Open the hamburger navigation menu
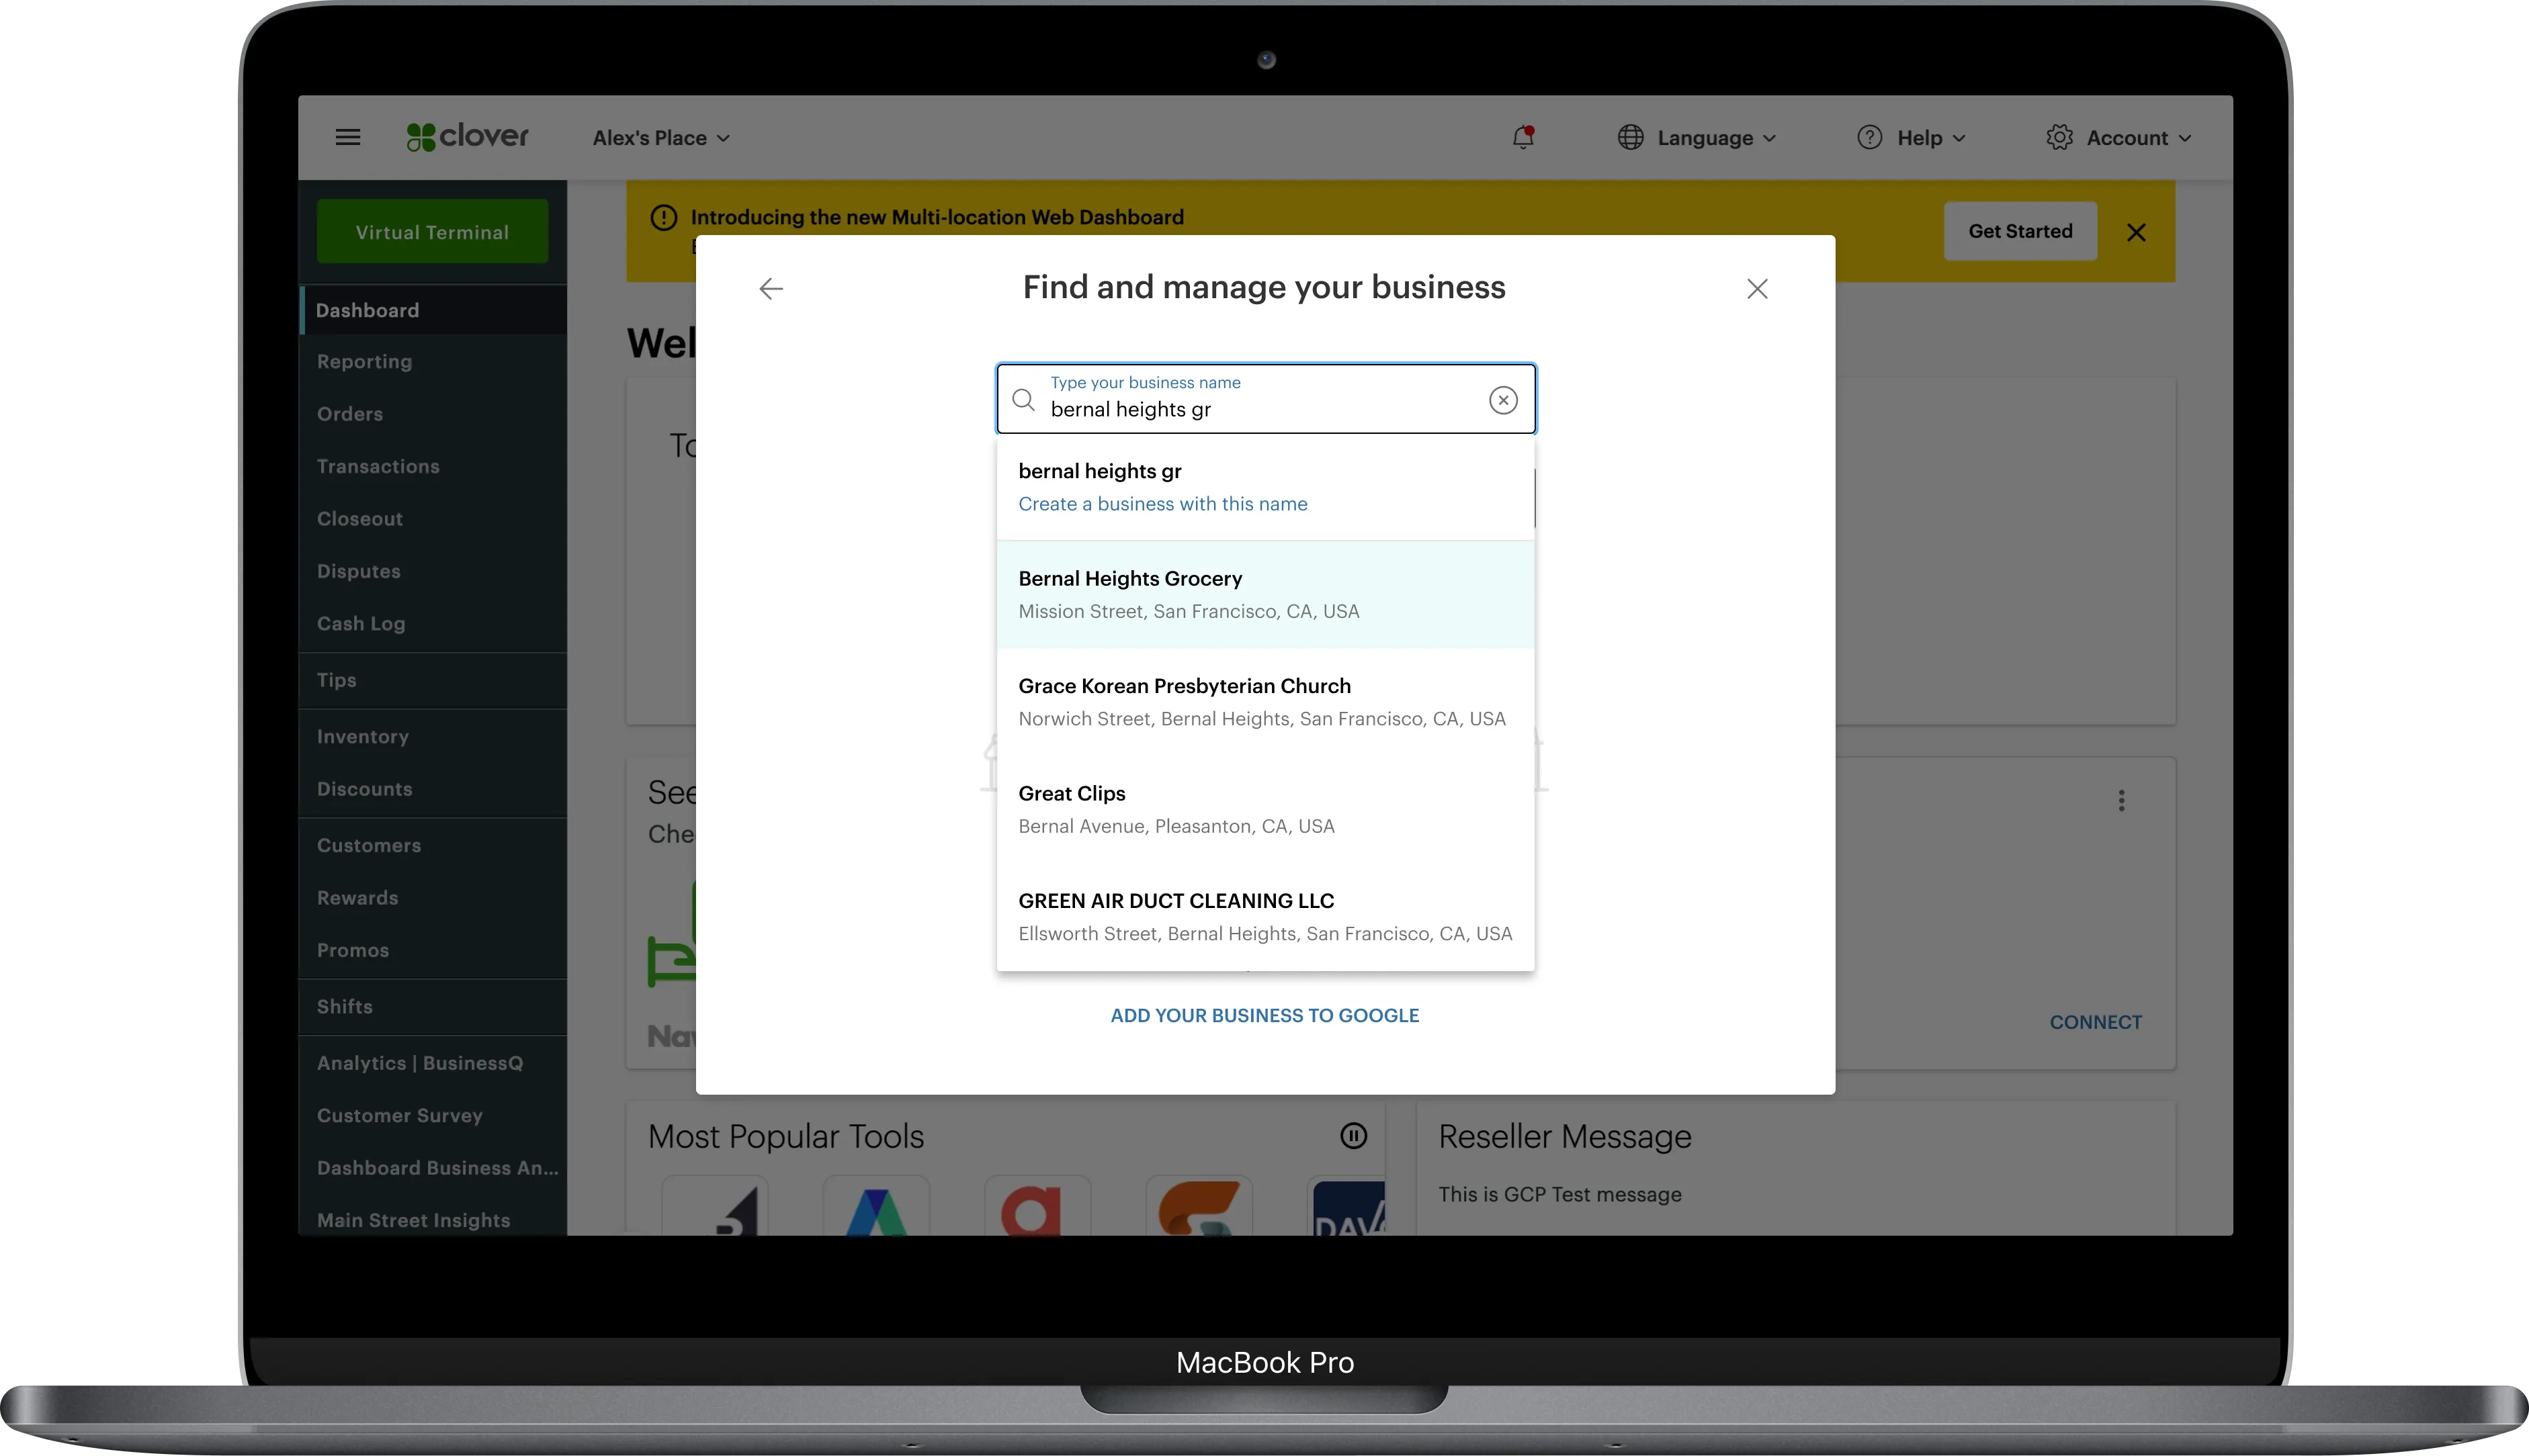This screenshot has width=2529, height=1456. (347, 137)
